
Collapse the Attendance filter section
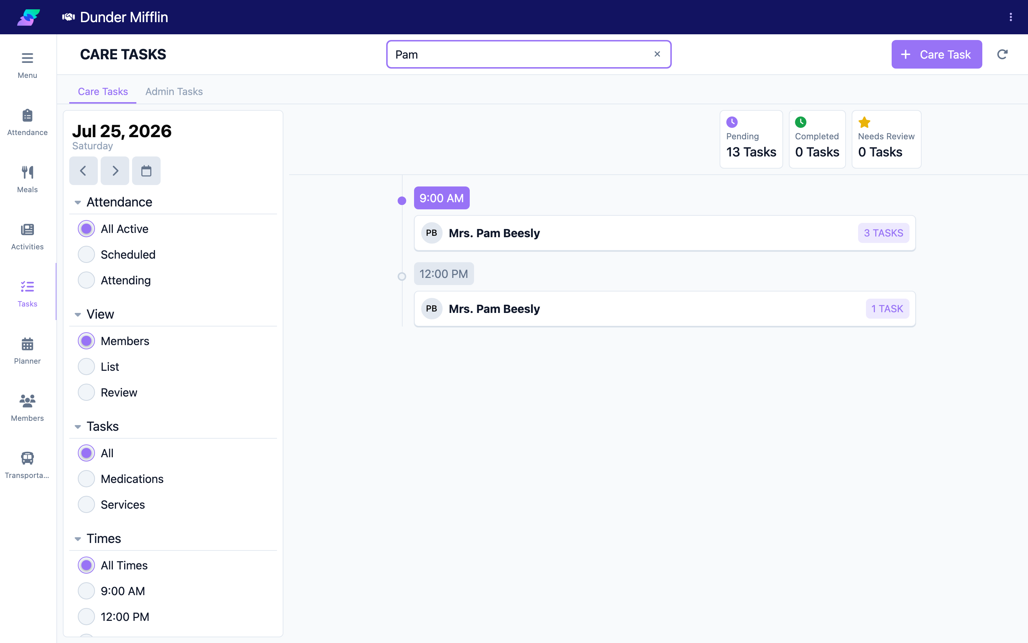click(78, 203)
